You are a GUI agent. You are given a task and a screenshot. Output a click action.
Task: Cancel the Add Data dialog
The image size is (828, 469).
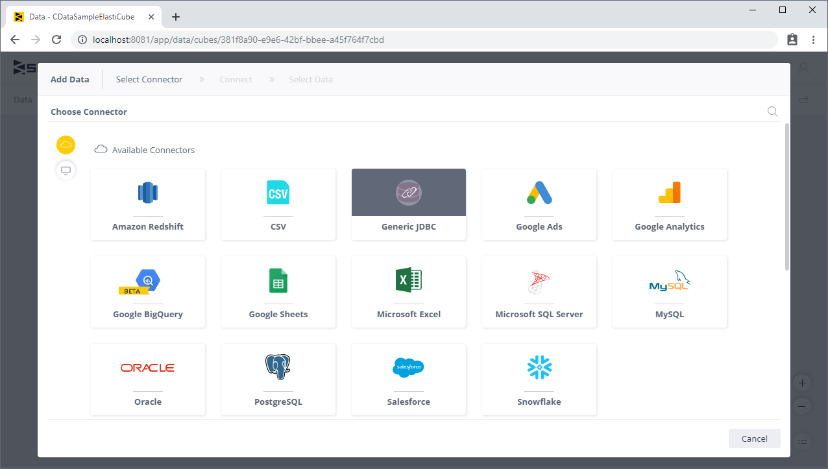pyautogui.click(x=754, y=439)
